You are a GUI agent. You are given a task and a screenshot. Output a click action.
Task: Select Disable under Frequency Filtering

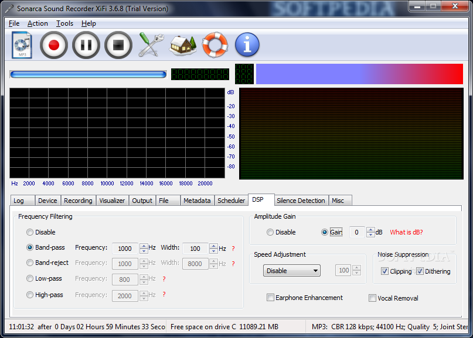[40, 232]
